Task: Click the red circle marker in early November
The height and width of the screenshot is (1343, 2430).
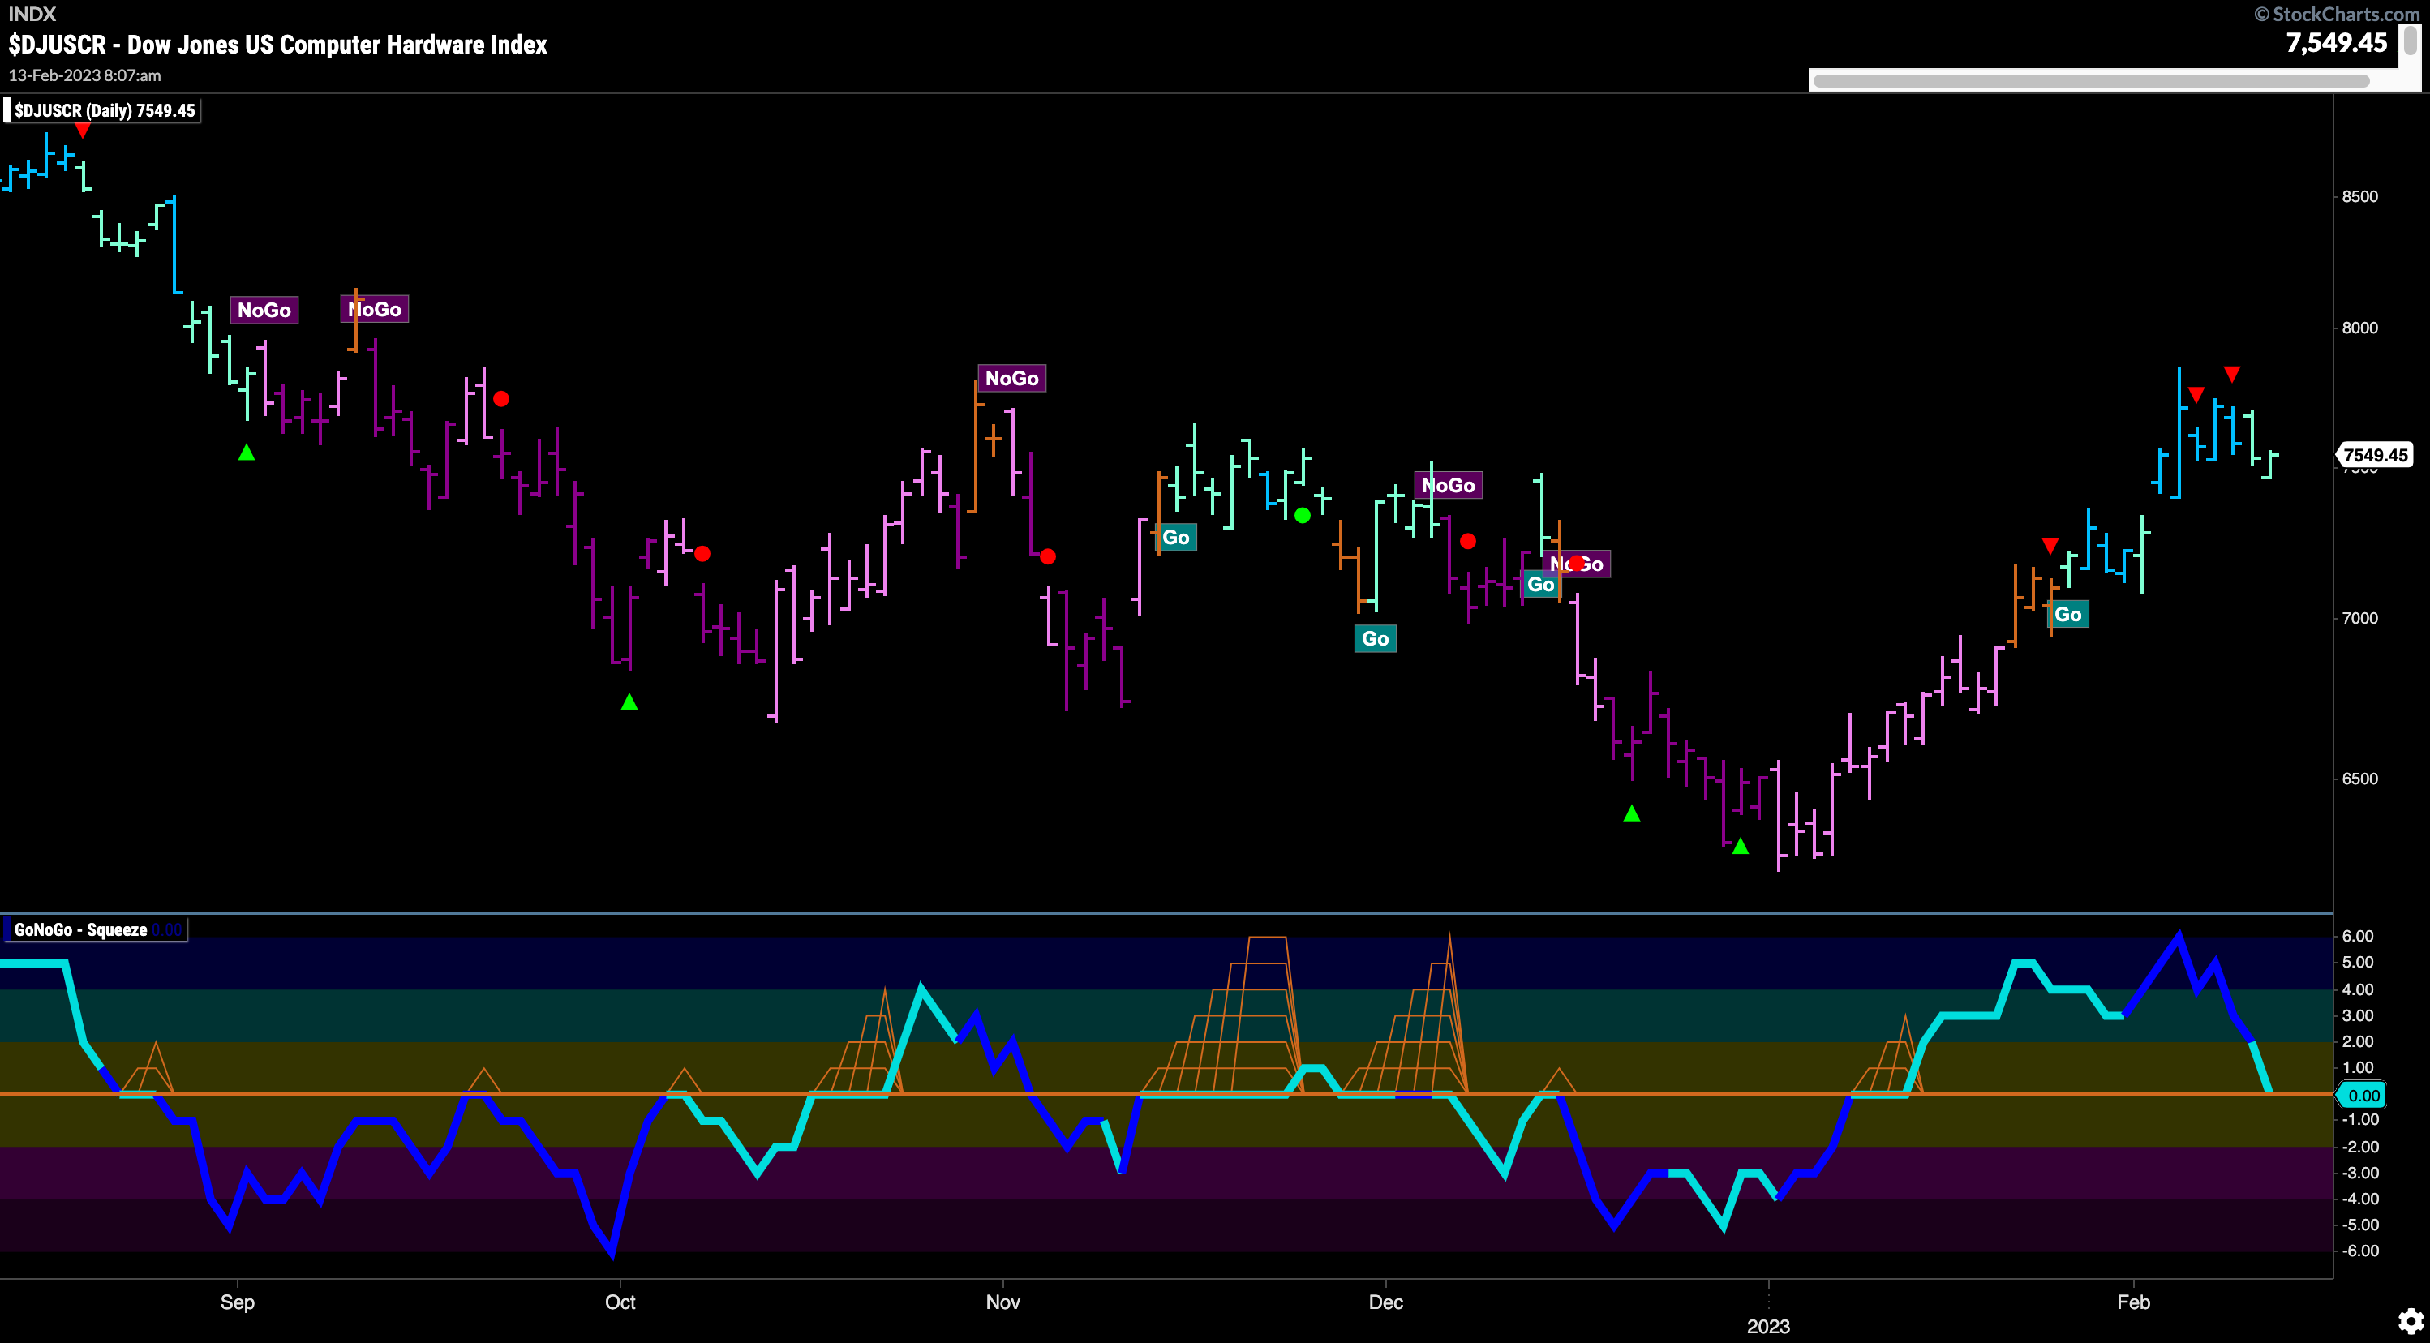Action: (1047, 556)
